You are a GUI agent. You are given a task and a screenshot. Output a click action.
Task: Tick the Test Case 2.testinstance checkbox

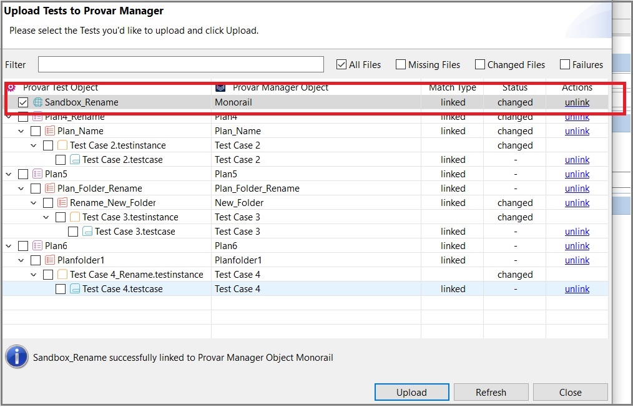[x=48, y=145]
